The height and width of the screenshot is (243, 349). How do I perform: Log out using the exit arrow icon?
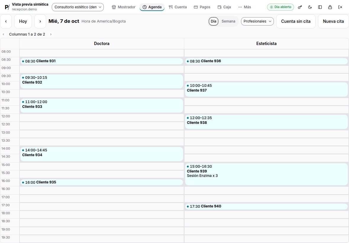(x=340, y=7)
